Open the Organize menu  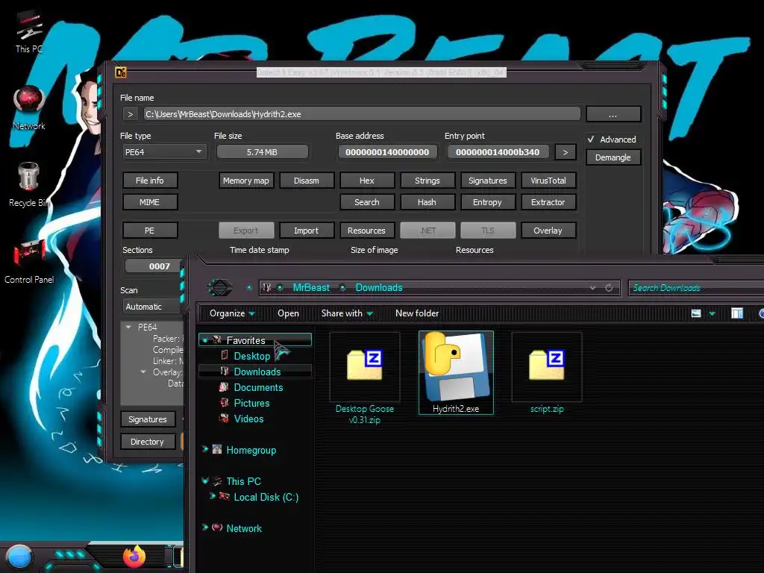[232, 313]
